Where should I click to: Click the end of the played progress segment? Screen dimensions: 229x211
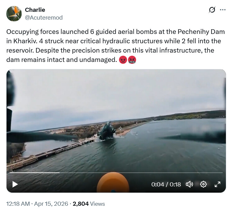[x=59, y=173]
